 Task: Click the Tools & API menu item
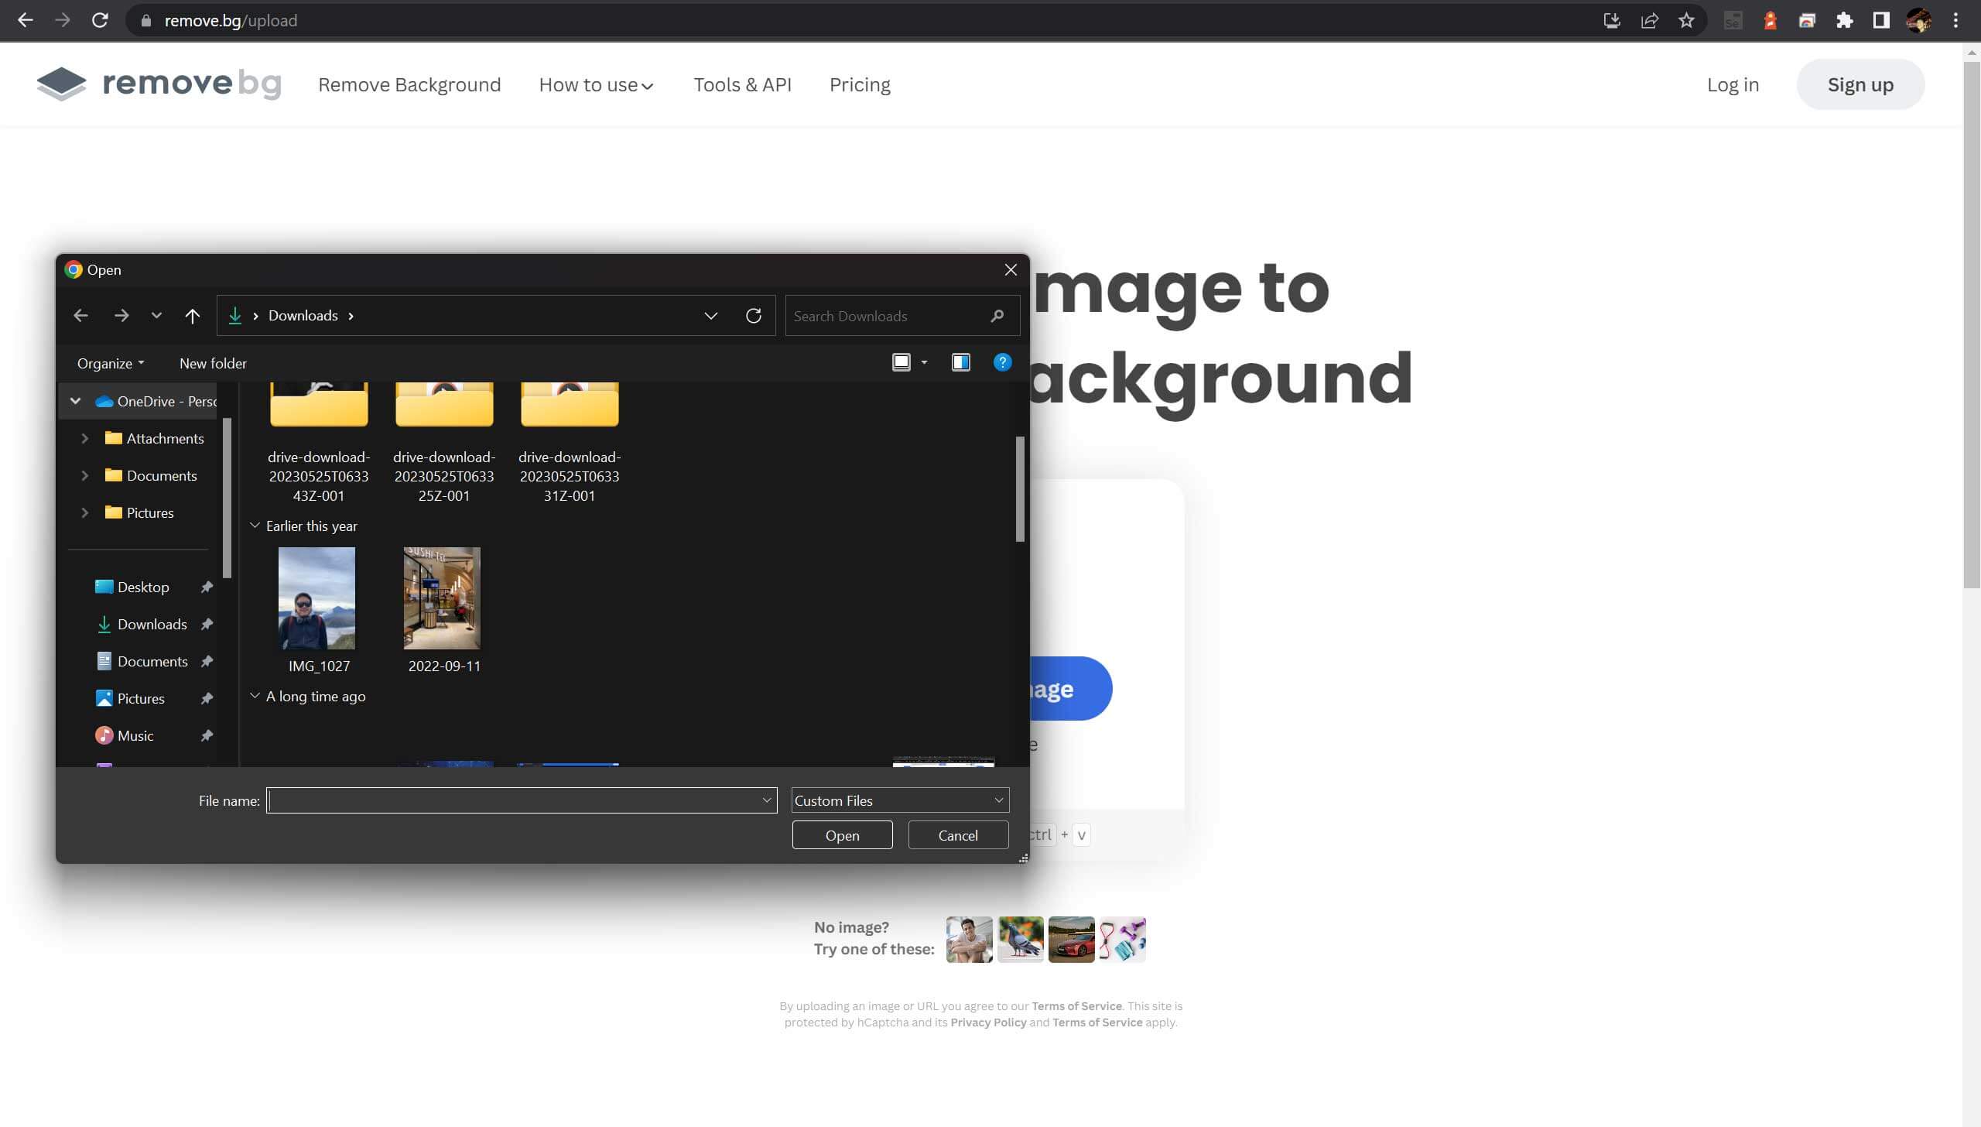click(743, 84)
